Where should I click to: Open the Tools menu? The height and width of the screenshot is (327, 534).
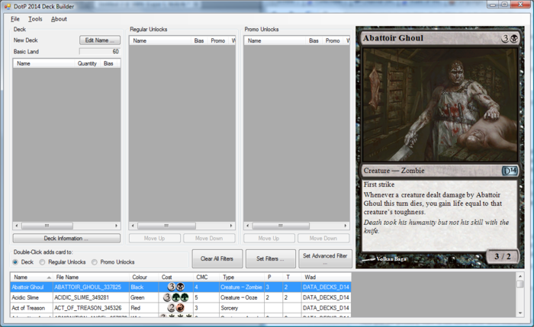tap(35, 19)
